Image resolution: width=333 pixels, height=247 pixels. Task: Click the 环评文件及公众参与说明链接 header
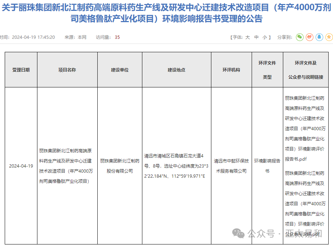[x=306, y=70]
